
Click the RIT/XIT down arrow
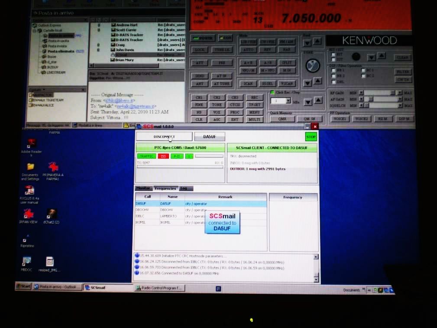[371, 58]
